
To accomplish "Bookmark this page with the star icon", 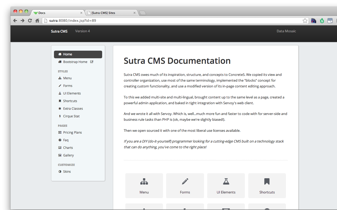I will click(x=305, y=20).
